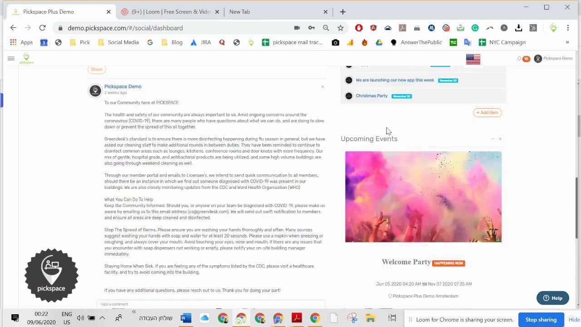The width and height of the screenshot is (581, 327).
Task: Reload the current page
Action: pyautogui.click(x=42, y=28)
